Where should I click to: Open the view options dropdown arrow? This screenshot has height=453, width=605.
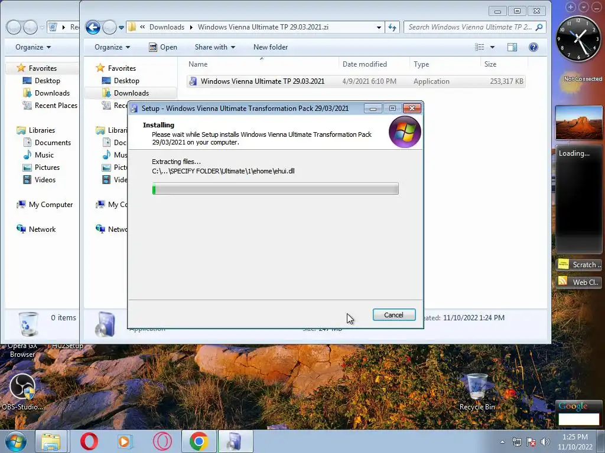pos(492,47)
